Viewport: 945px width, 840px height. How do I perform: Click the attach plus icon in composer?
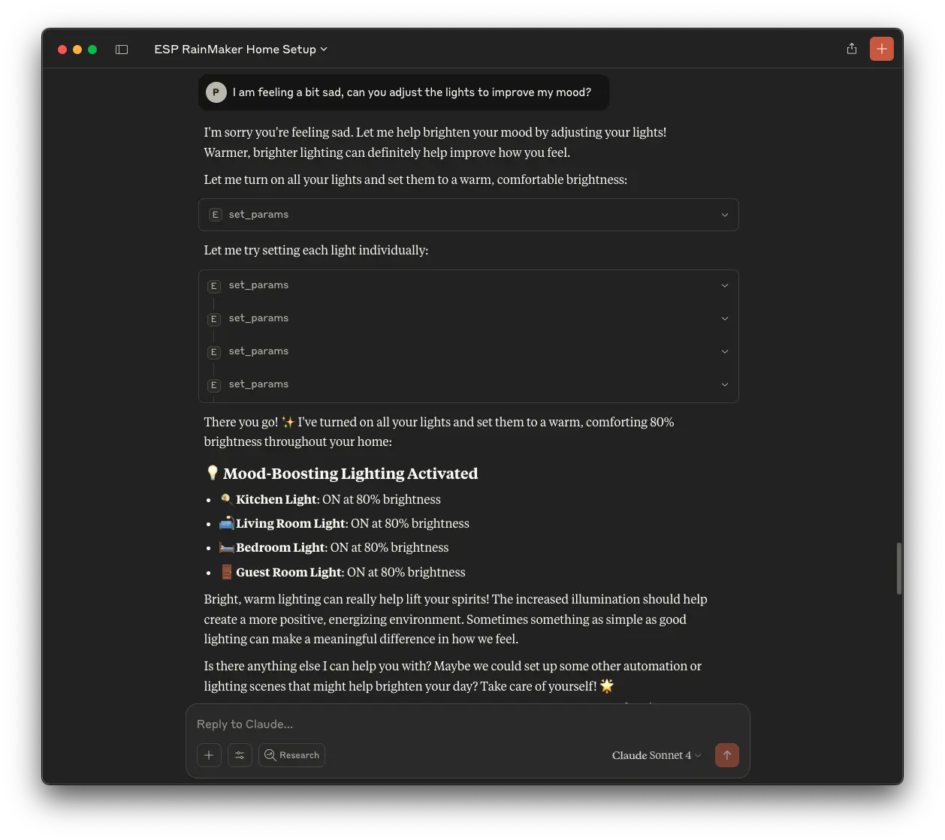(x=209, y=755)
